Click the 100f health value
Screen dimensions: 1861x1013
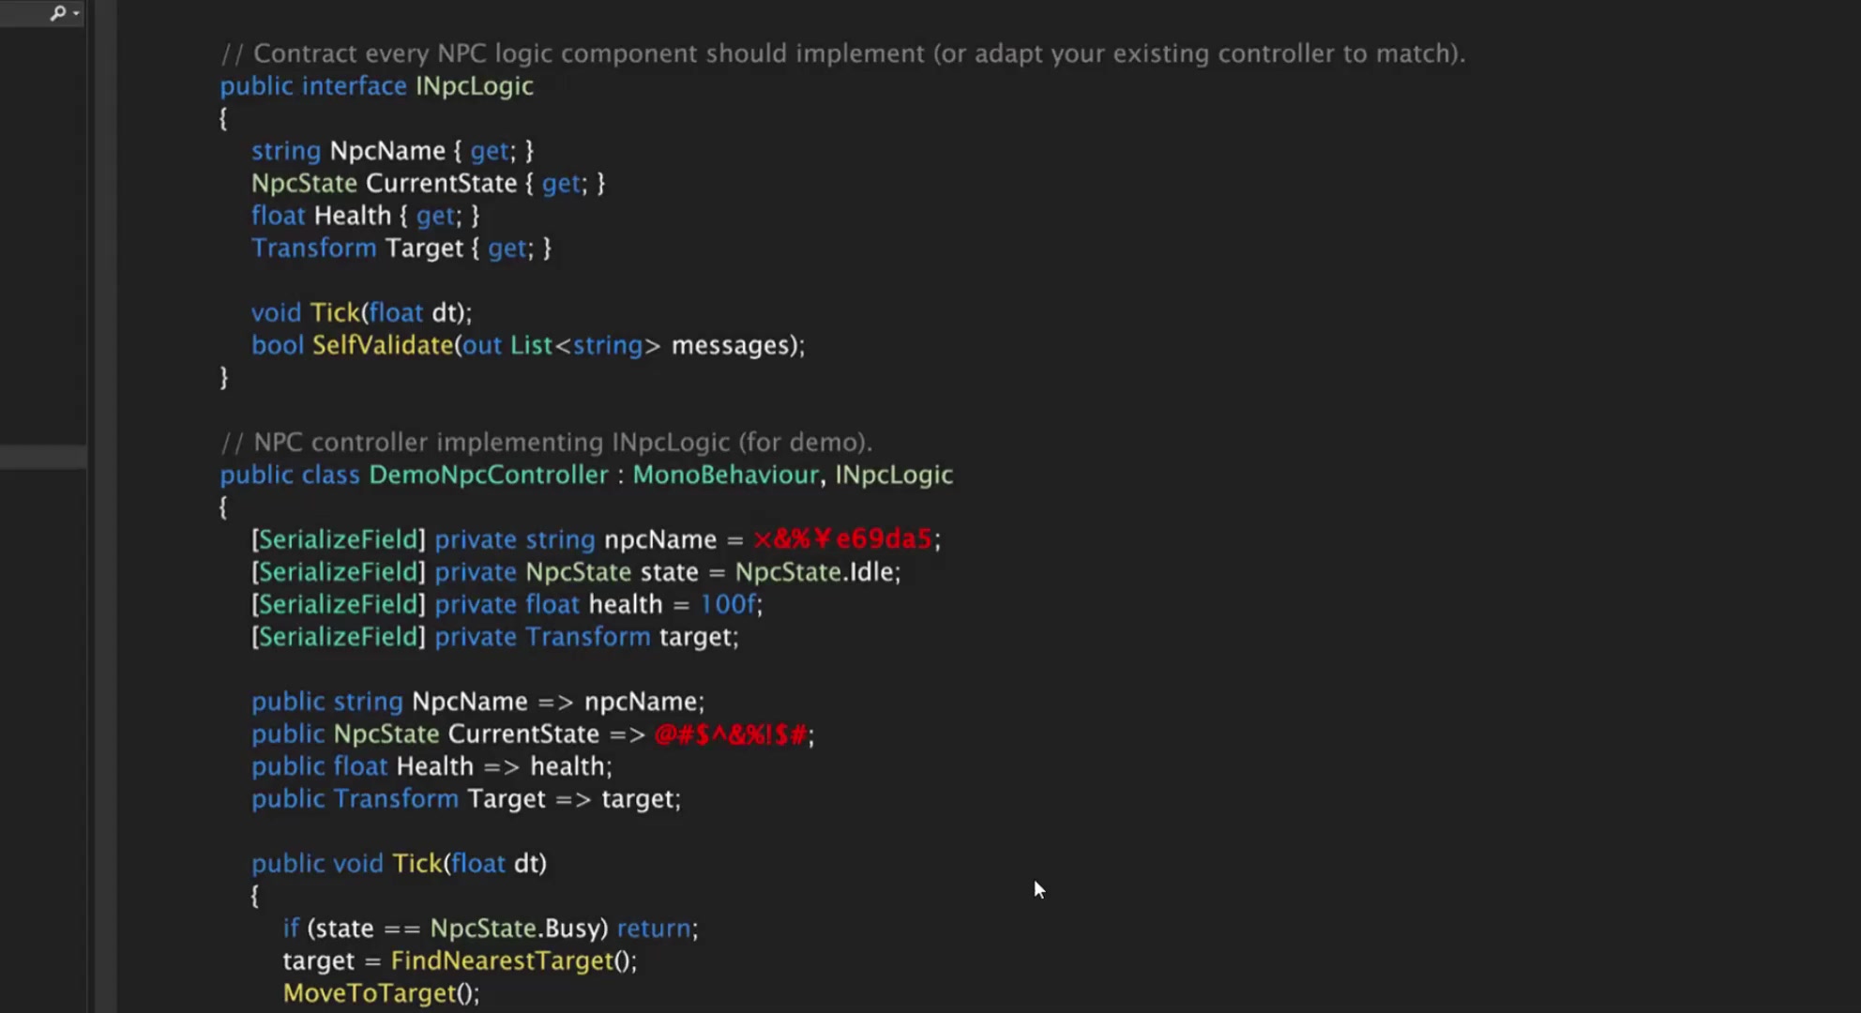click(728, 604)
